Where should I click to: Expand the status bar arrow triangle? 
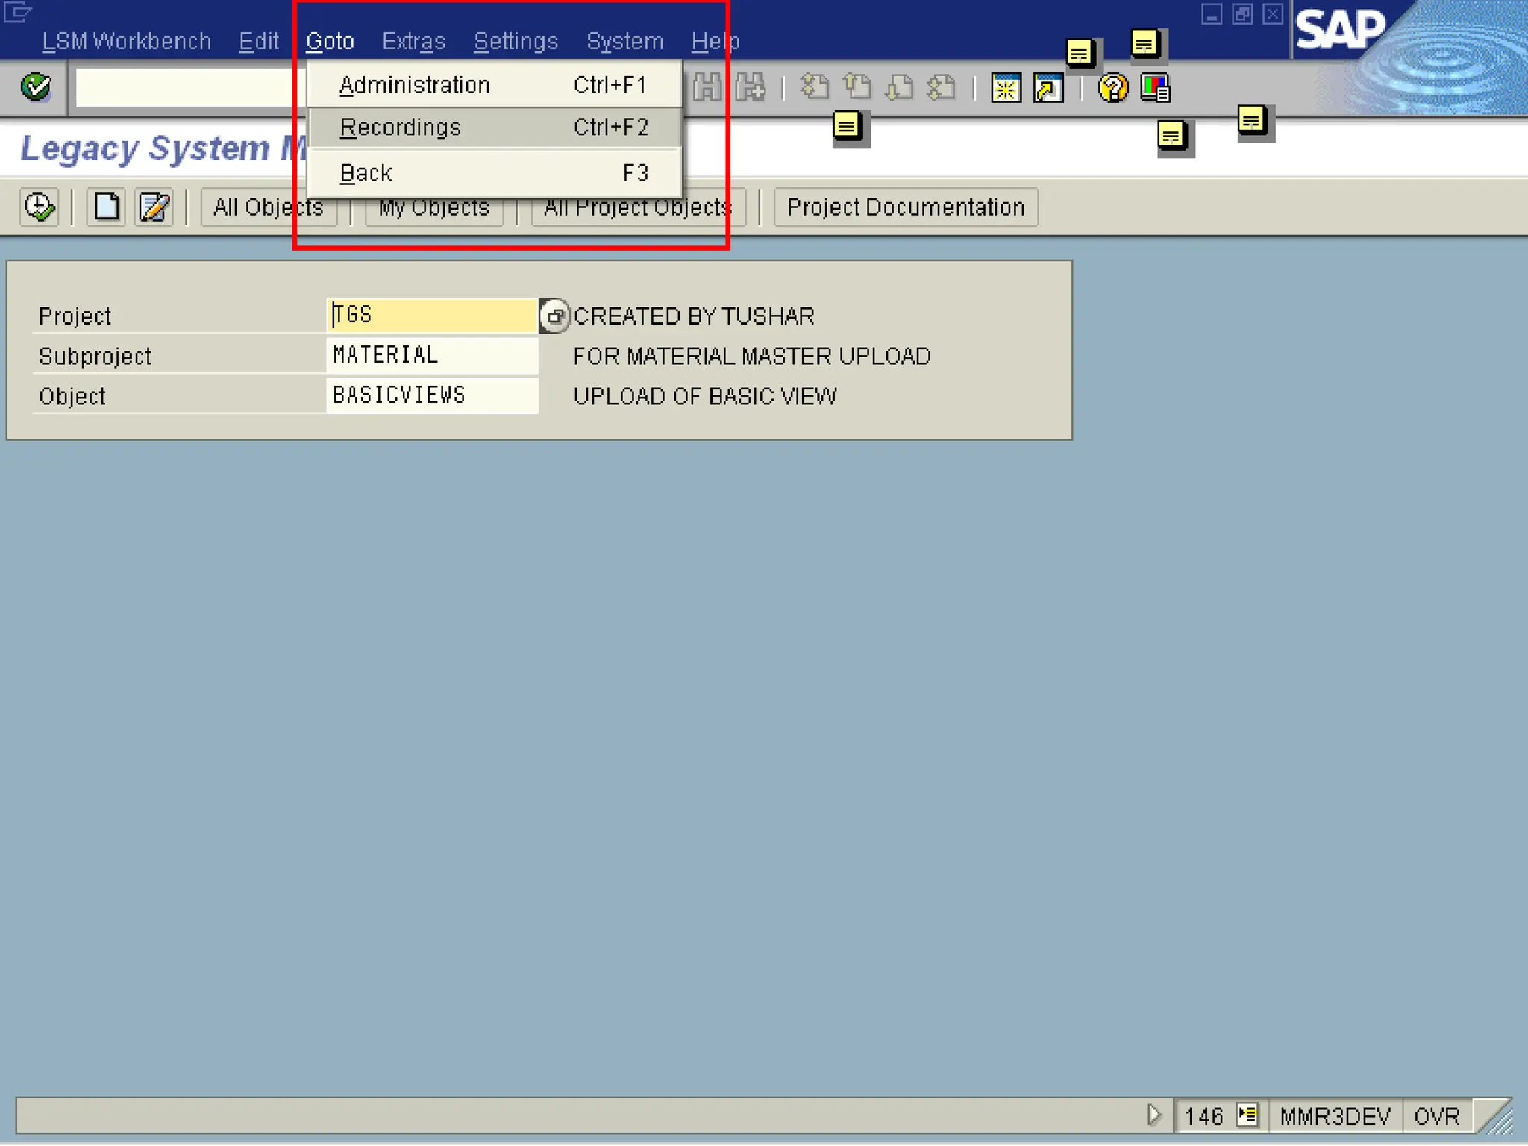pos(1153,1115)
